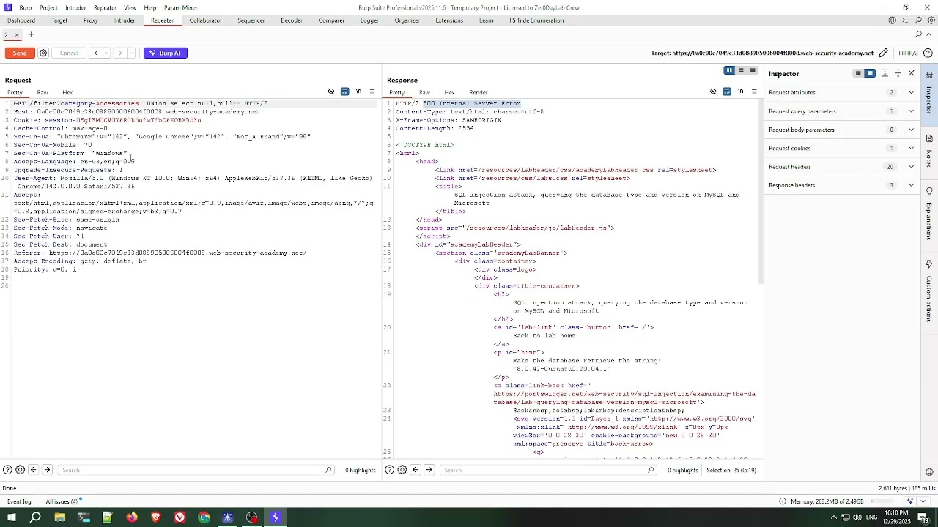Select top-bottom request/response layout
Screen dimensions: 938x527
coord(741,71)
